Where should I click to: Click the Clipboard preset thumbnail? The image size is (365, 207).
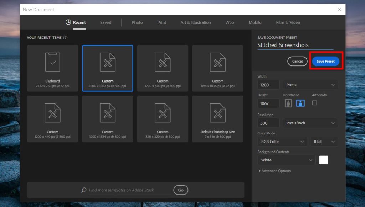52,68
